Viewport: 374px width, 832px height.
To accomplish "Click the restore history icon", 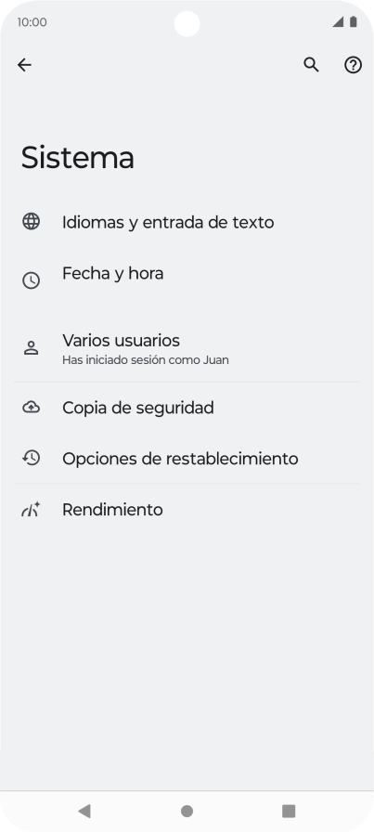I will click(32, 458).
